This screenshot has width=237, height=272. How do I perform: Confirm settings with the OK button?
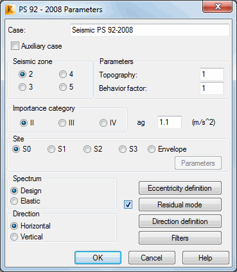(x=98, y=258)
